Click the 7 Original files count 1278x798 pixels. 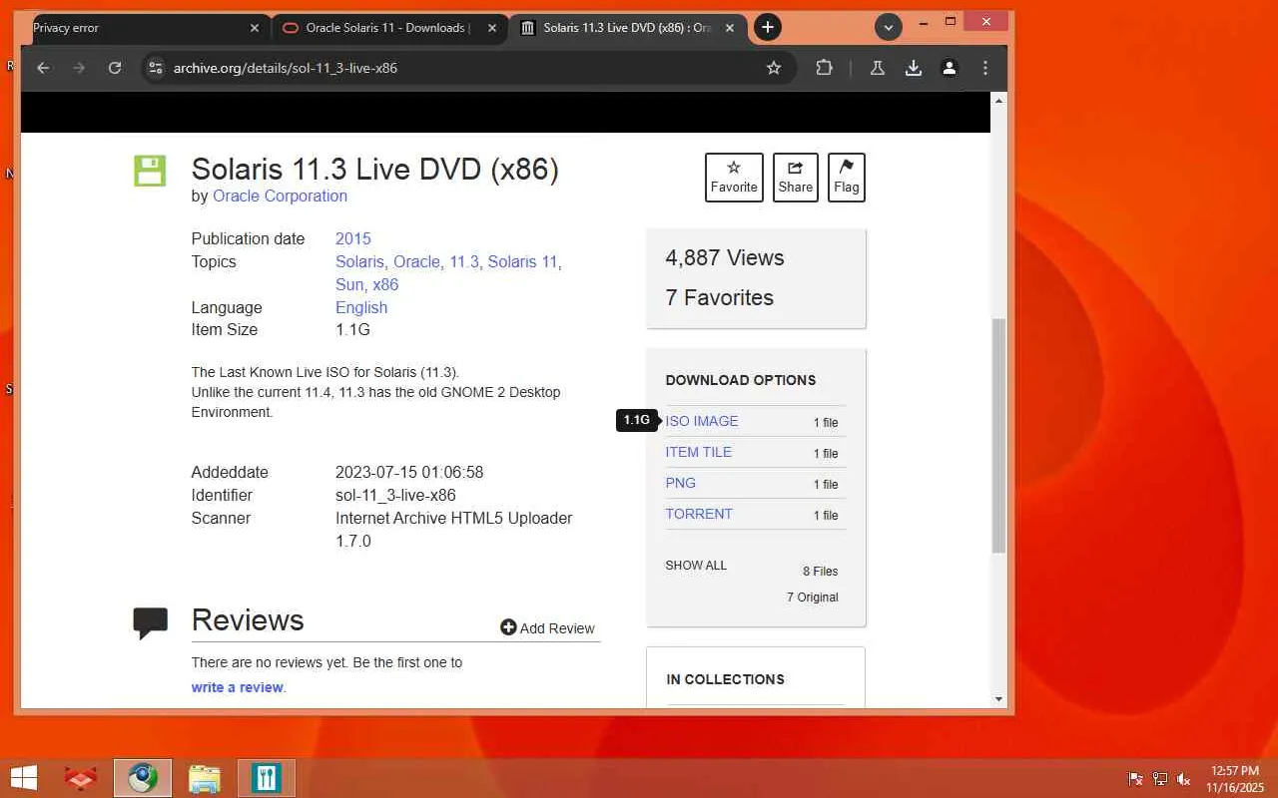click(x=813, y=598)
